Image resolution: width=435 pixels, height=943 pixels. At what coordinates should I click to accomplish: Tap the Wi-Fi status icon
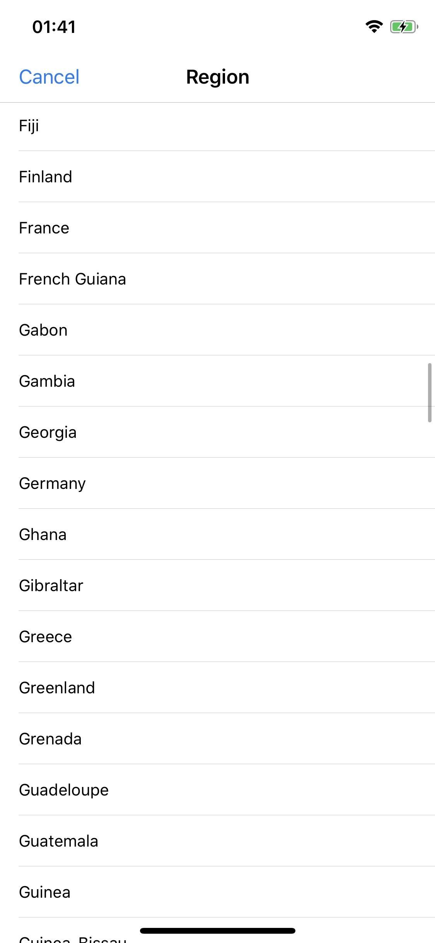tap(374, 26)
